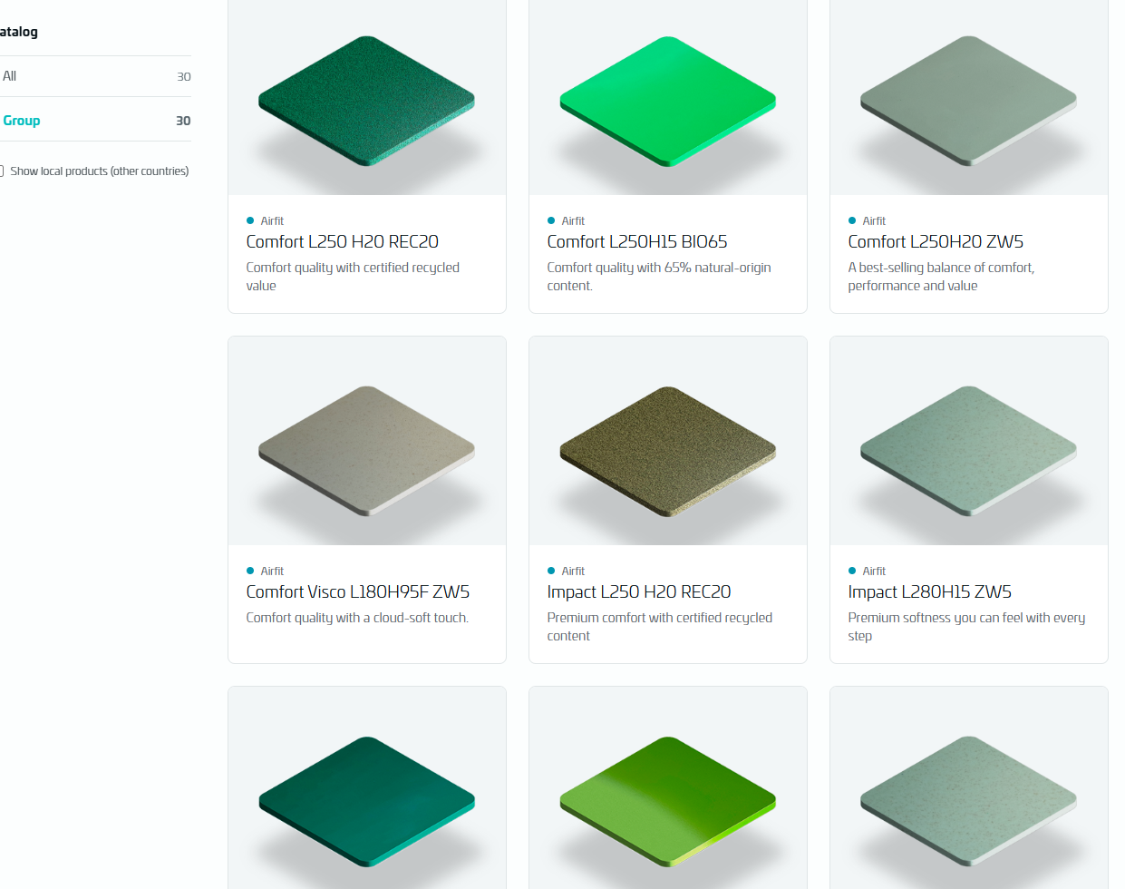This screenshot has width=1125, height=889.
Task: Open Comfort Visco L180H95F ZW5 product image
Action: click(367, 441)
